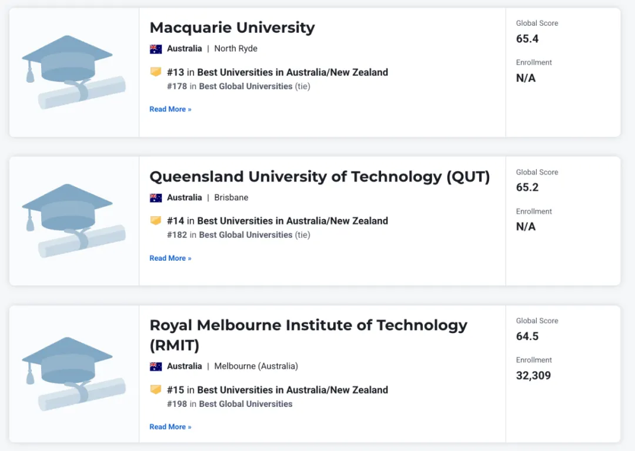Open Queensland University of Technology (QUT) title
The width and height of the screenshot is (635, 451).
pyautogui.click(x=319, y=177)
